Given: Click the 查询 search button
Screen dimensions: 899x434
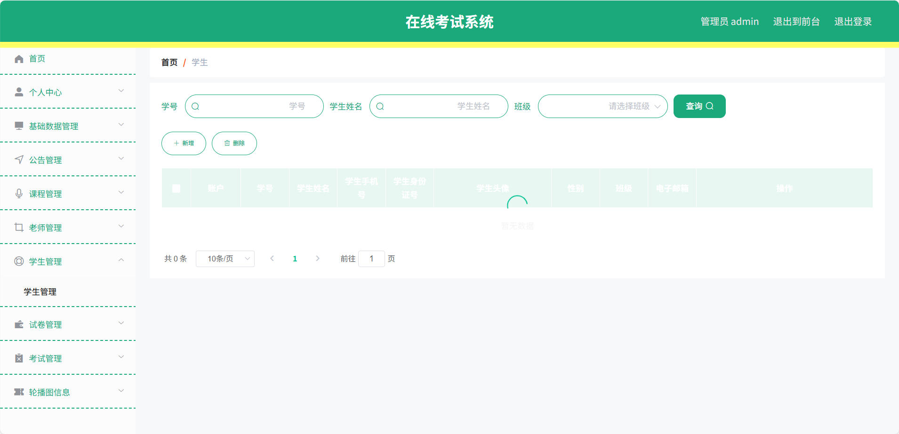Looking at the screenshot, I should tap(699, 106).
